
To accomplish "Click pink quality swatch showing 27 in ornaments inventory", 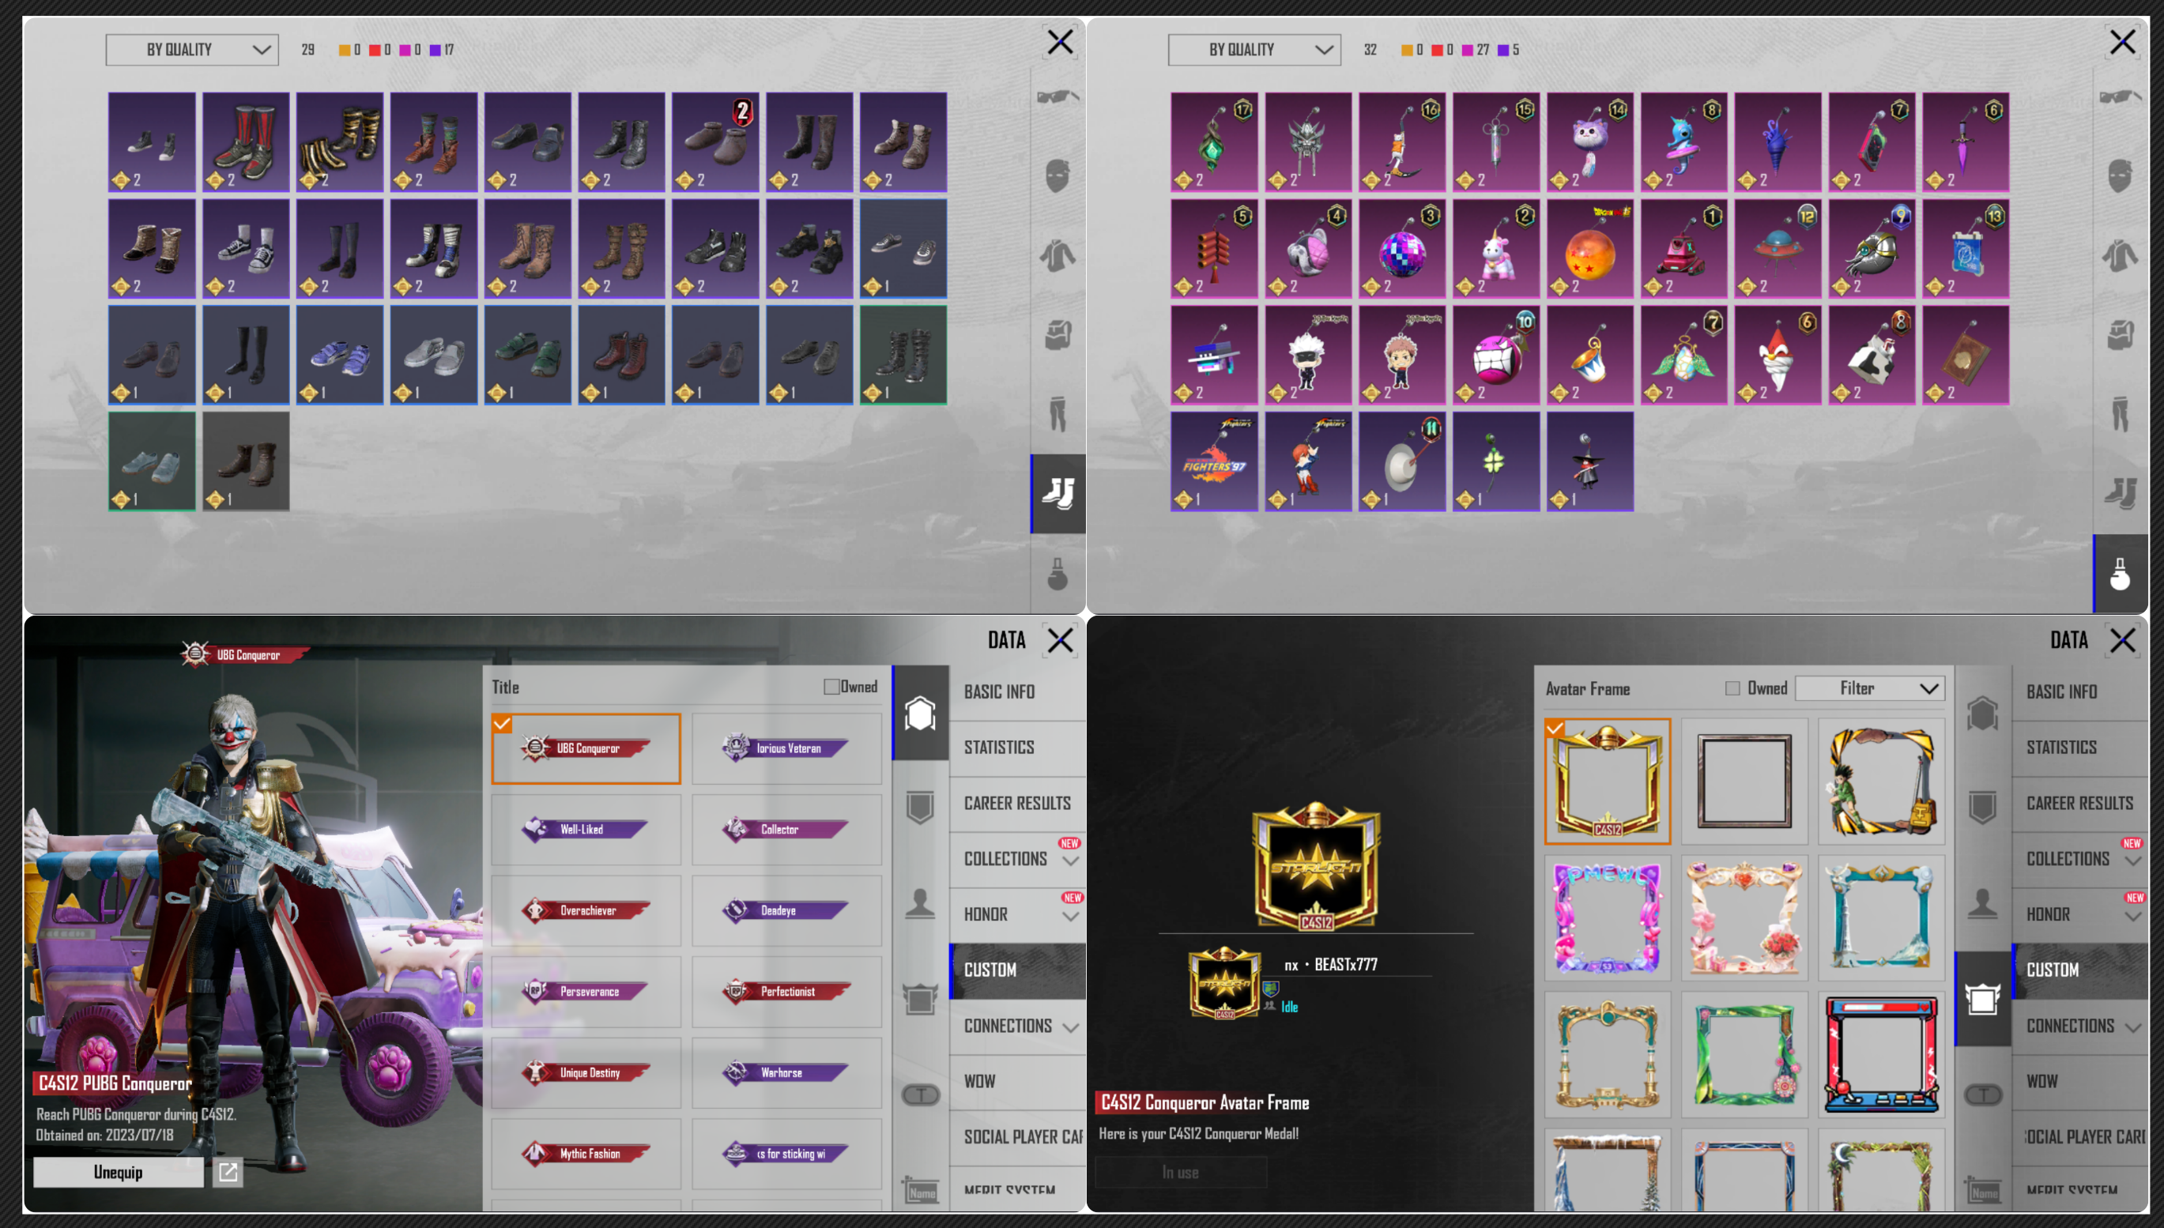I will pyautogui.click(x=1468, y=51).
